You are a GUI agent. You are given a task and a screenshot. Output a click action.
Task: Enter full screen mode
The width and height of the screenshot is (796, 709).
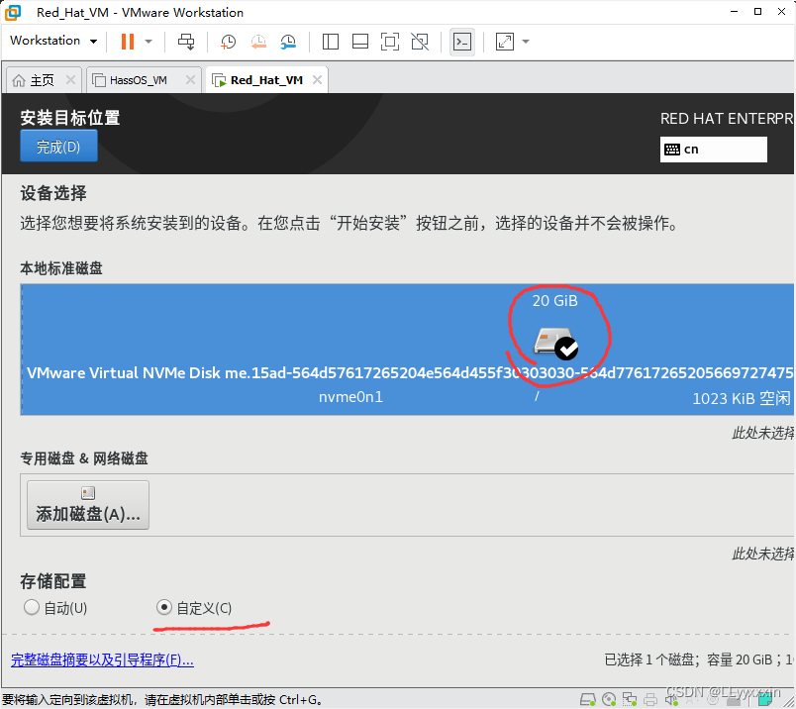[x=390, y=42]
